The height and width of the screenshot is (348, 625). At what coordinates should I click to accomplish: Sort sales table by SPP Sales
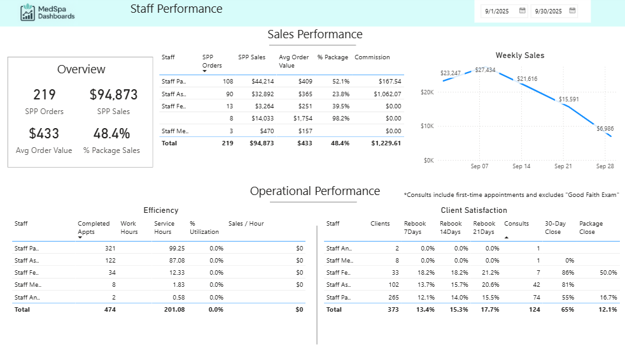(251, 57)
